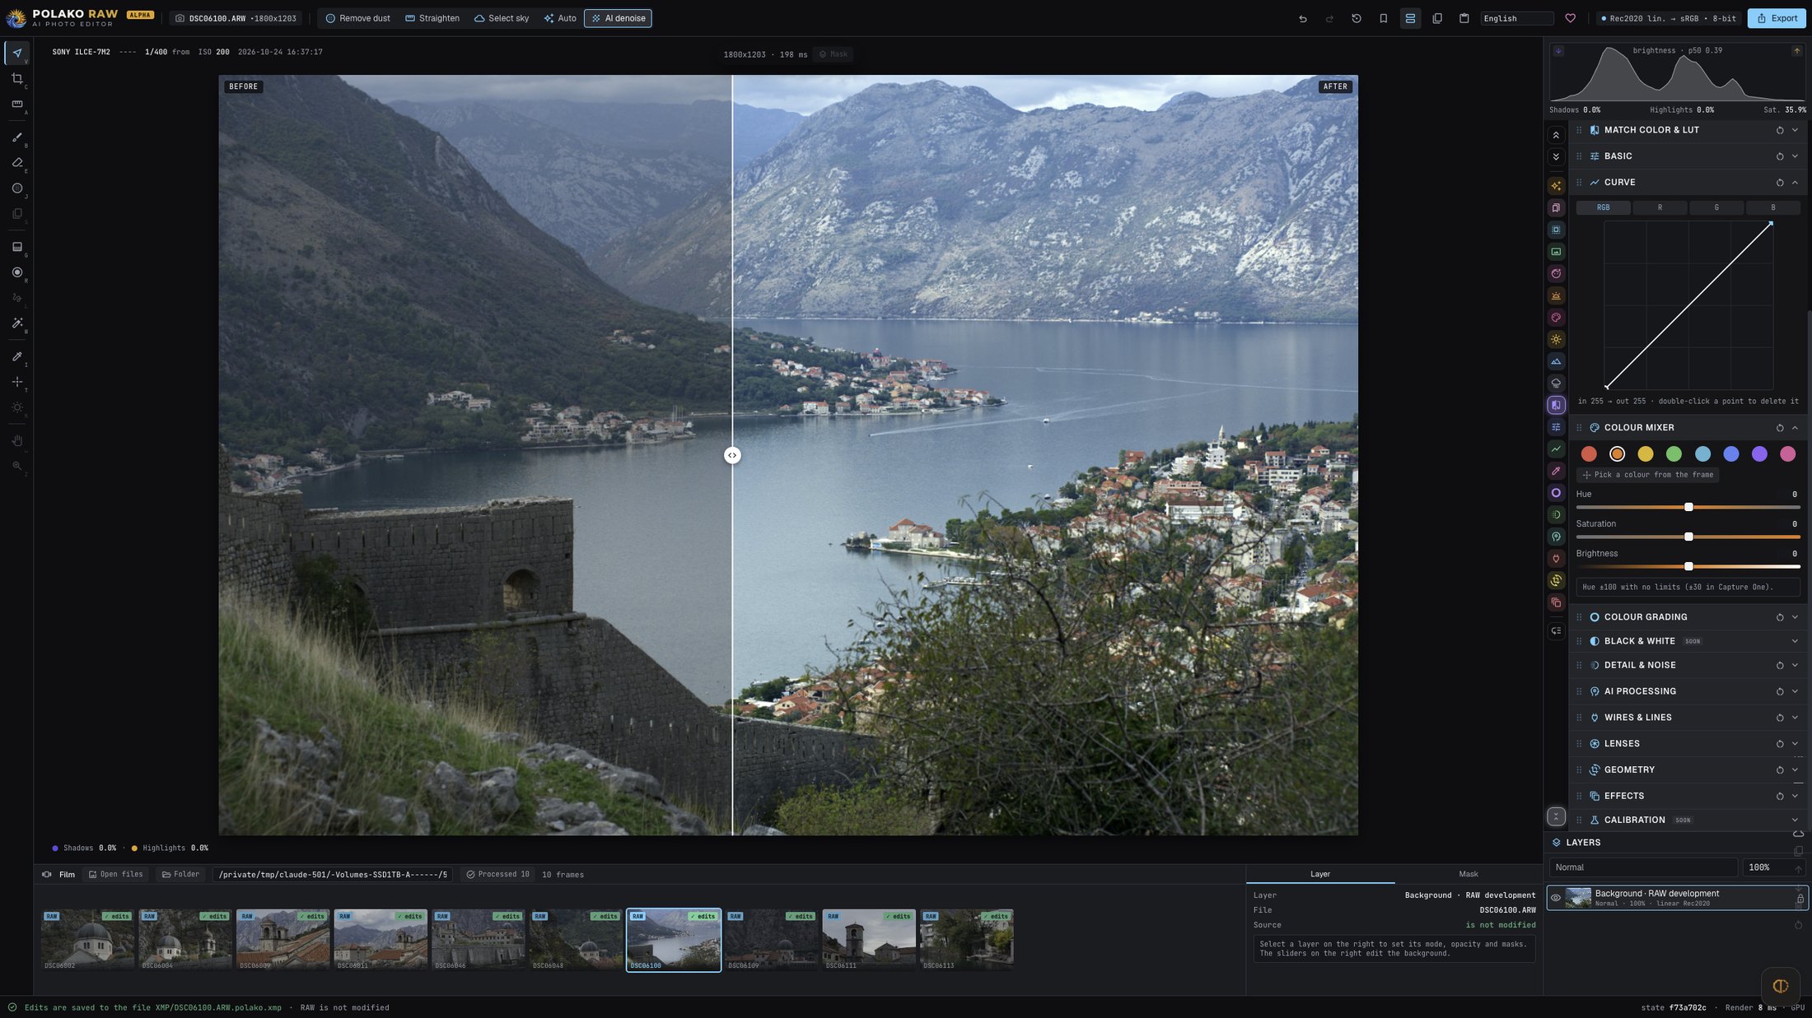This screenshot has width=1812, height=1018.
Task: Click the before/after split handle
Action: (732, 455)
